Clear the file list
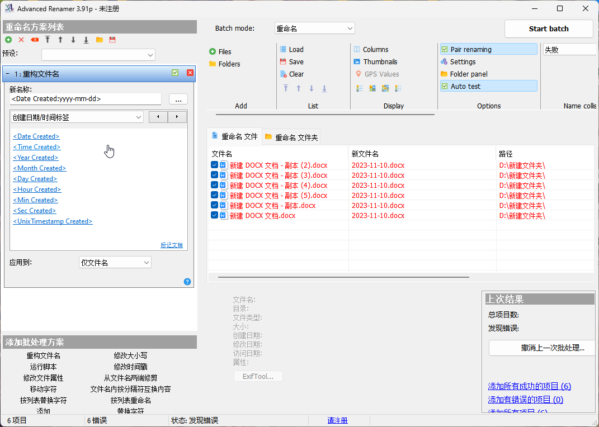The image size is (599, 427). [x=292, y=74]
